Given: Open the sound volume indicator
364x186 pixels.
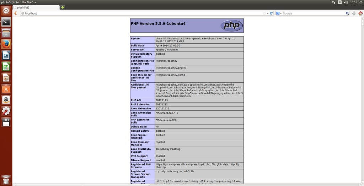Looking at the screenshot, I should [346, 2].
